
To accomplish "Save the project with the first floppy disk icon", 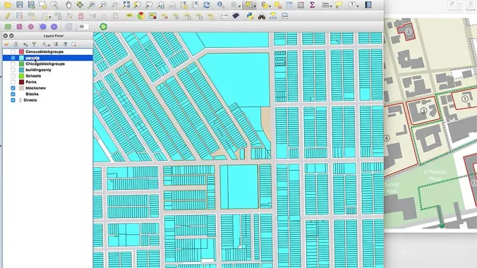I will [20, 4].
